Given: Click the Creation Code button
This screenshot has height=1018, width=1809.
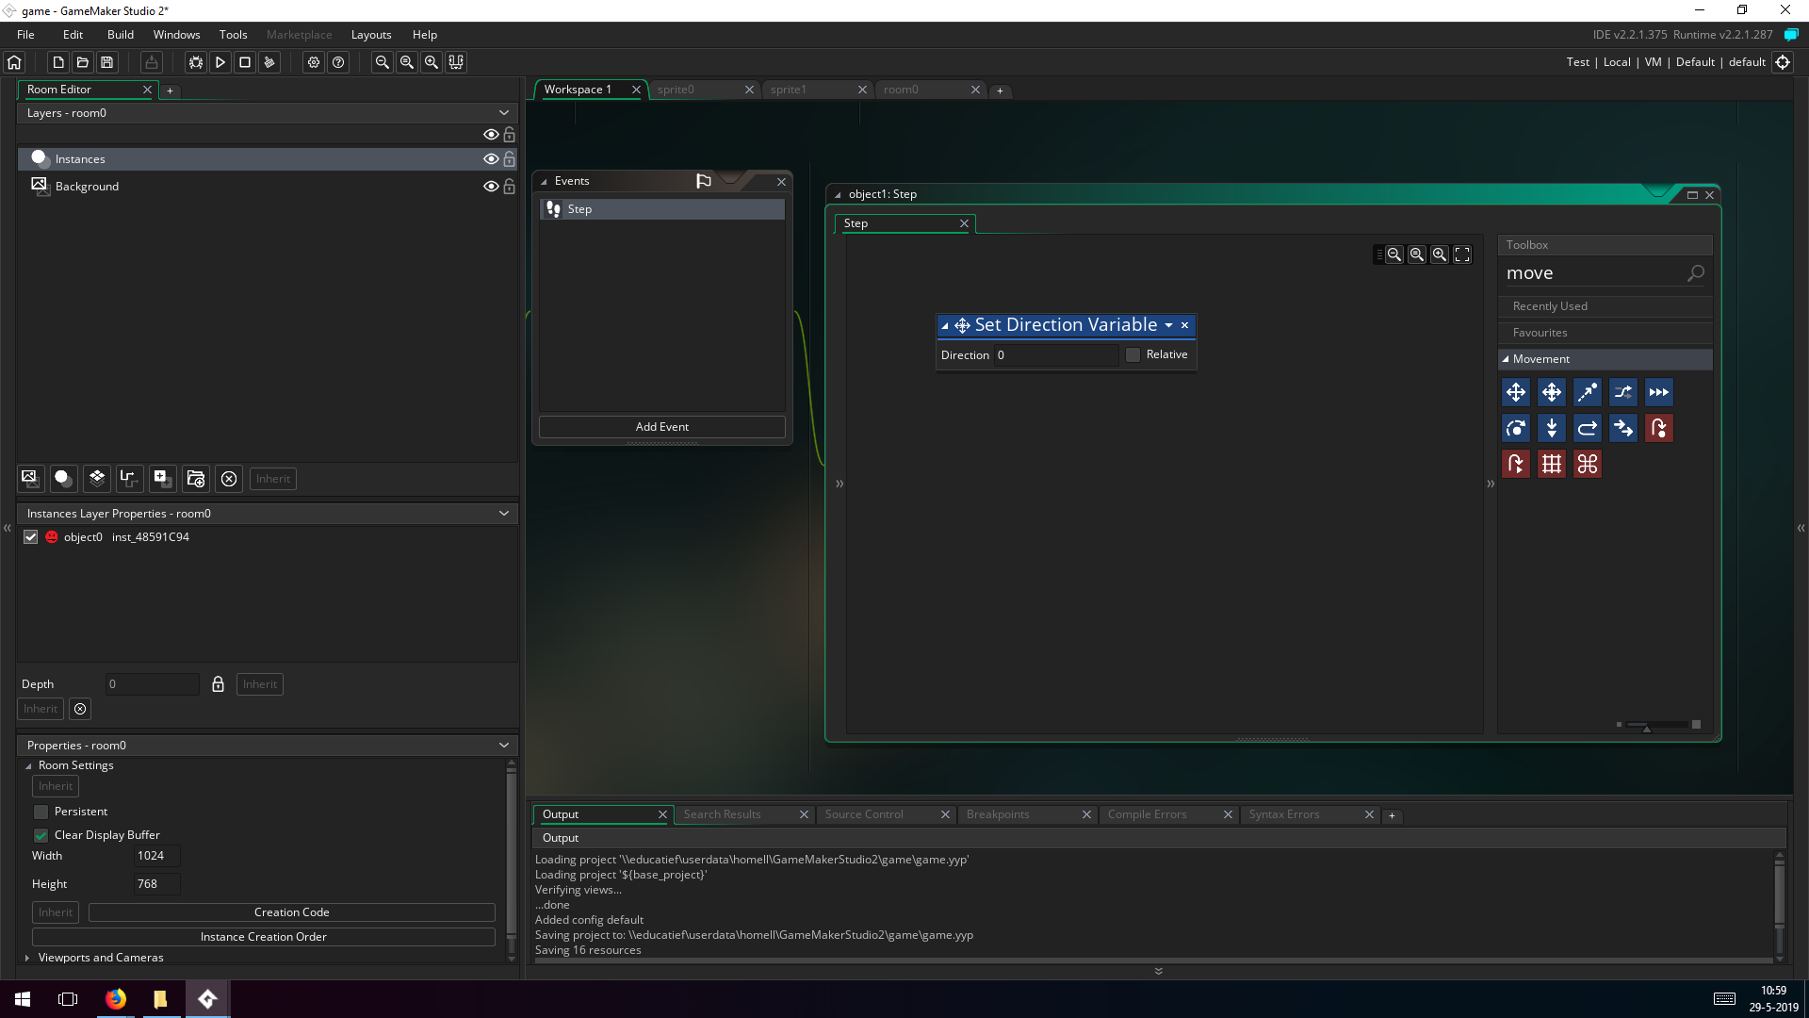Looking at the screenshot, I should pos(291,912).
